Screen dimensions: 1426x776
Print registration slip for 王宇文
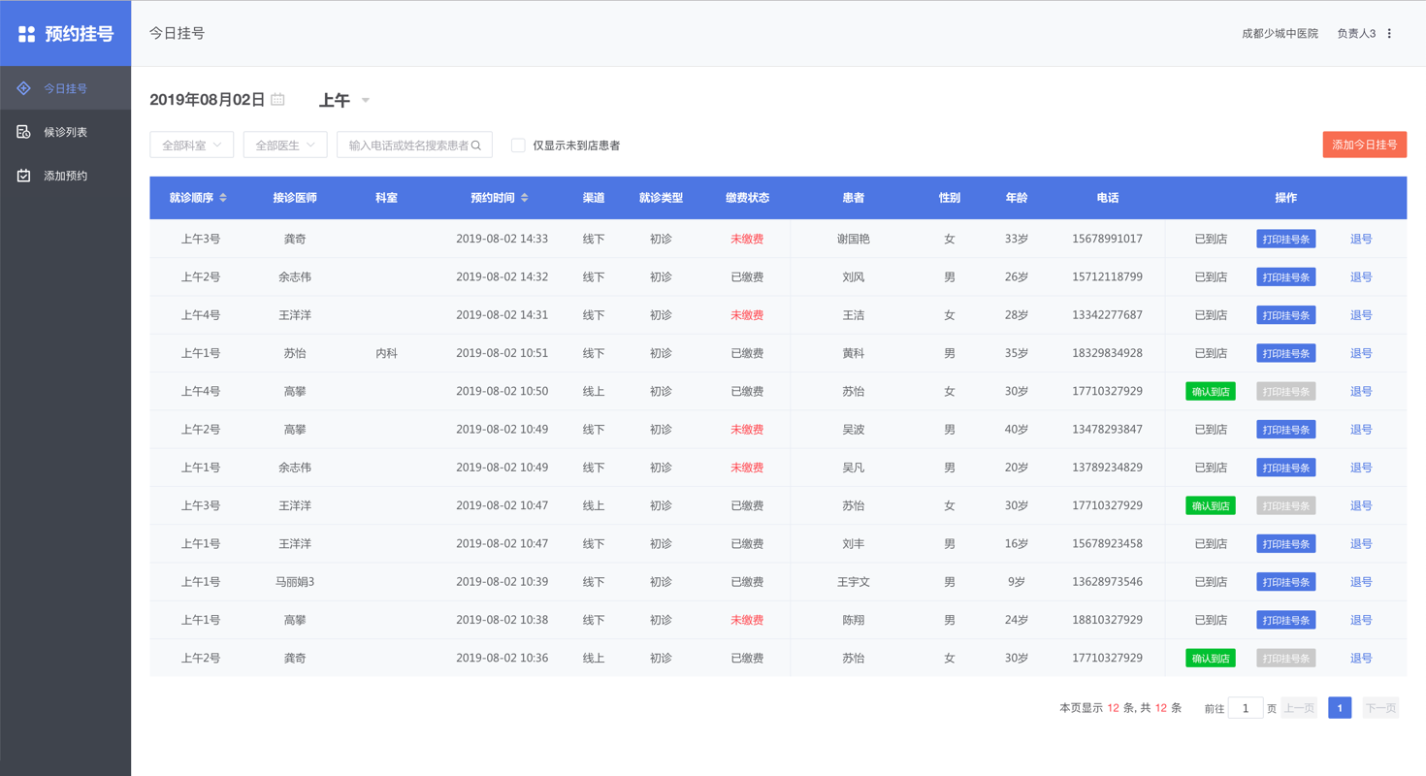[1286, 582]
